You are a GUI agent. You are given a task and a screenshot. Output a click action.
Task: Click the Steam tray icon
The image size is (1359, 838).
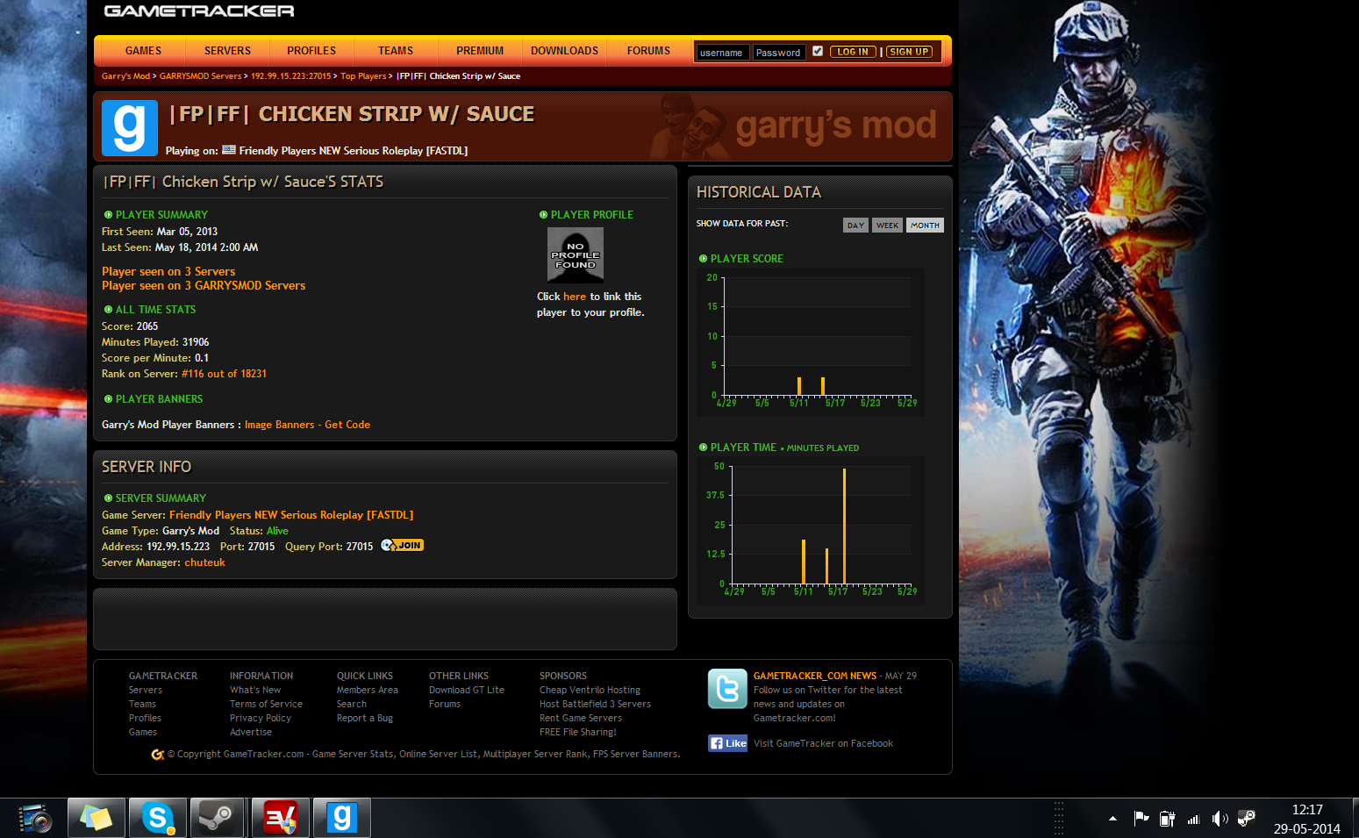1246,819
